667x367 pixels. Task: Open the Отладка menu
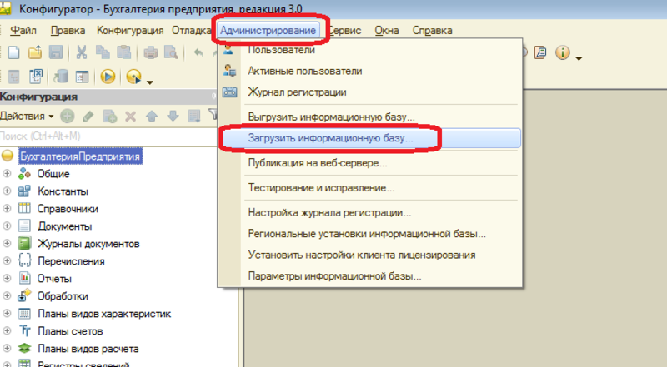tap(191, 31)
